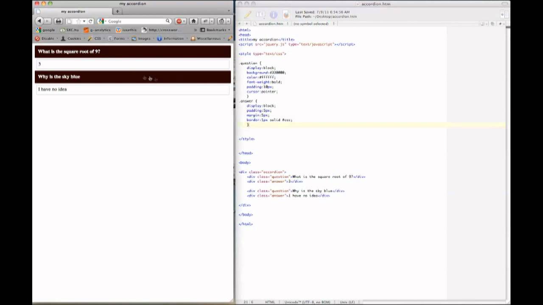Click the text options icon in editor toolbar
The height and width of the screenshot is (305, 543).
tap(260, 14)
